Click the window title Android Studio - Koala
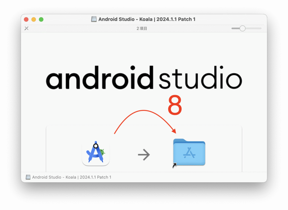 147,19
